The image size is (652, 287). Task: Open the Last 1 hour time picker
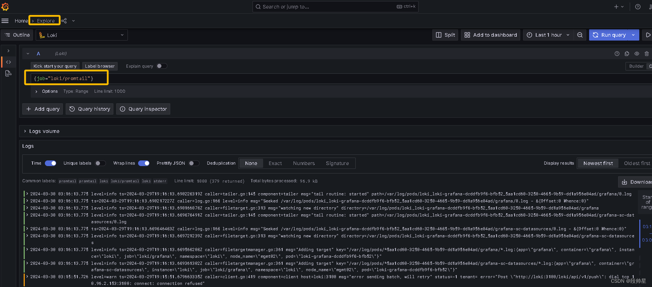coord(548,35)
